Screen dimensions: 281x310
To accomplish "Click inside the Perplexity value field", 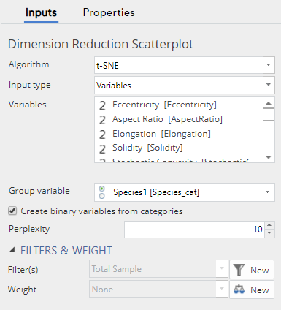I will pos(194,230).
